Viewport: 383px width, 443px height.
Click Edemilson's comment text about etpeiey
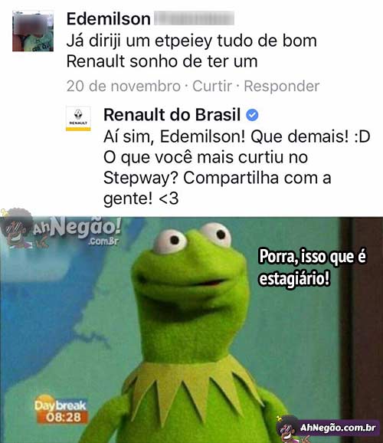coord(191,51)
